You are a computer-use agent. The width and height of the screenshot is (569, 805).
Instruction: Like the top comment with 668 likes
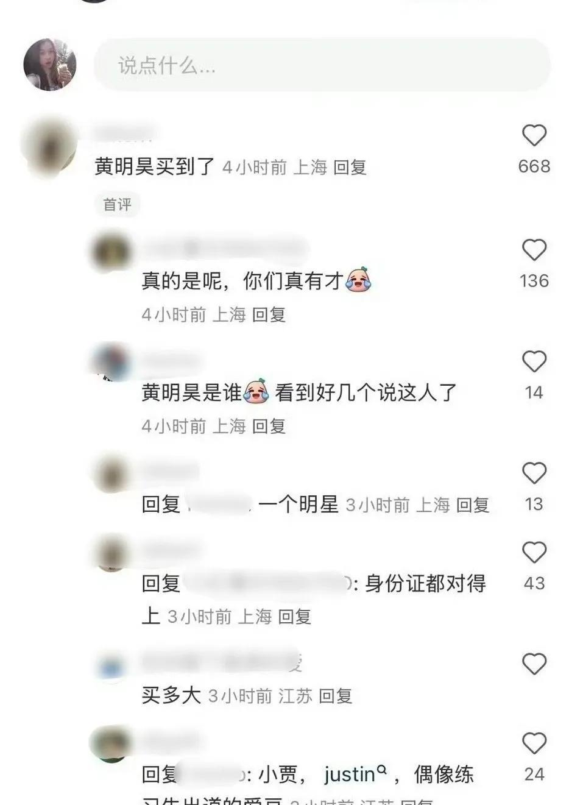pos(534,135)
